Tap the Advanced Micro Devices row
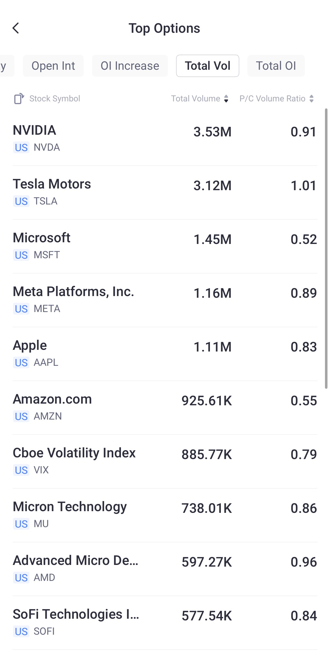The width and height of the screenshot is (330, 654). [165, 569]
